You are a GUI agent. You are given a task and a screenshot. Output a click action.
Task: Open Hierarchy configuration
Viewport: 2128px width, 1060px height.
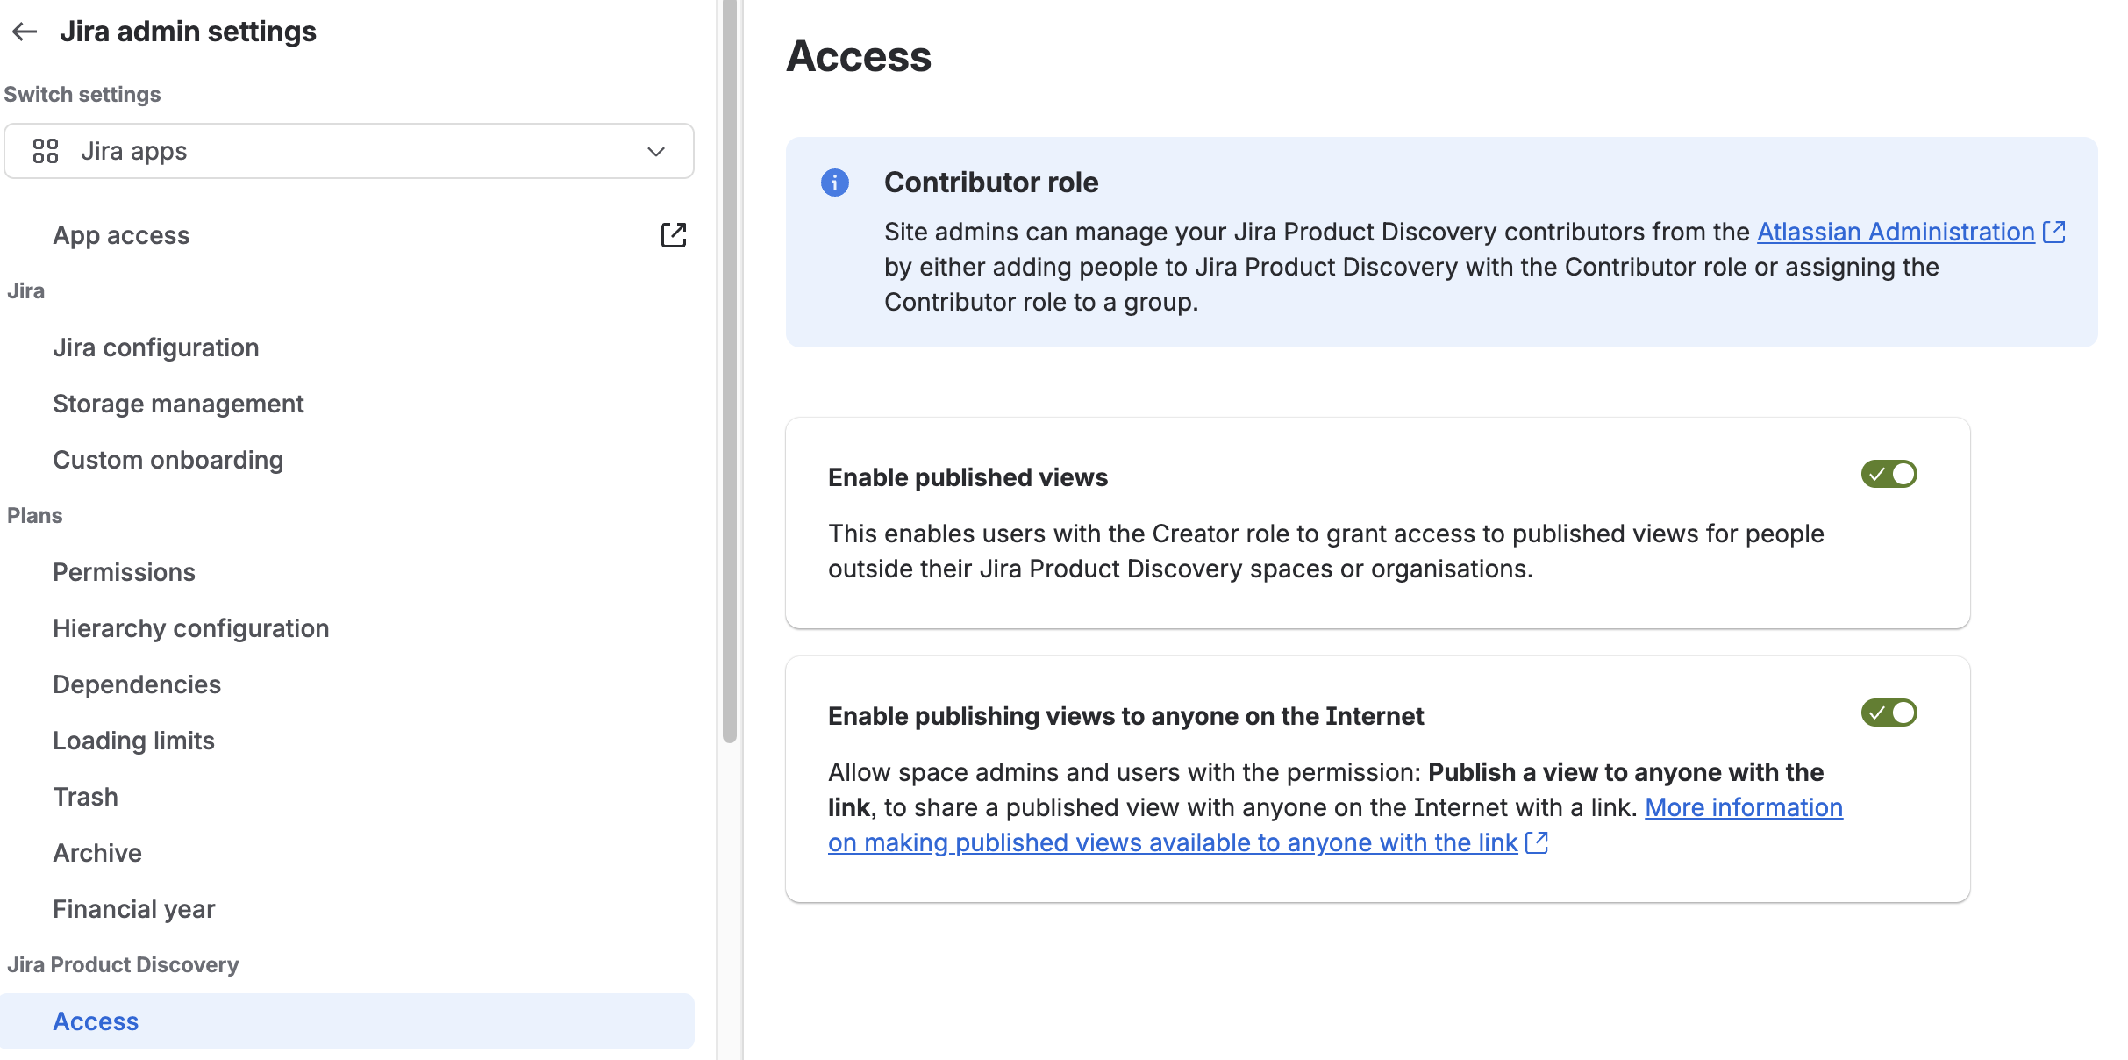(191, 628)
